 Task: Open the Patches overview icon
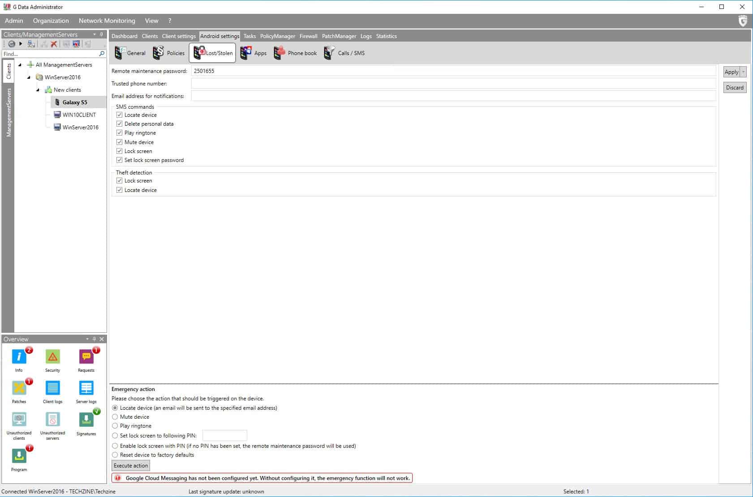(x=19, y=388)
